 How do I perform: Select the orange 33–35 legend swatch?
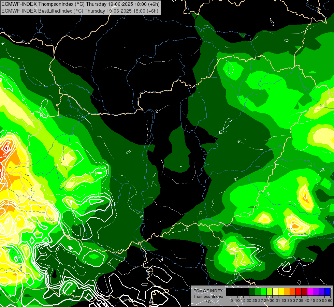pos(287,292)
